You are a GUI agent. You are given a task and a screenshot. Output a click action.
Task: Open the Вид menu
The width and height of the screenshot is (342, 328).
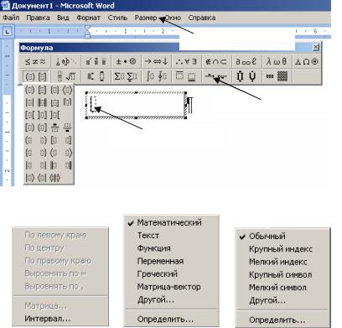63,18
